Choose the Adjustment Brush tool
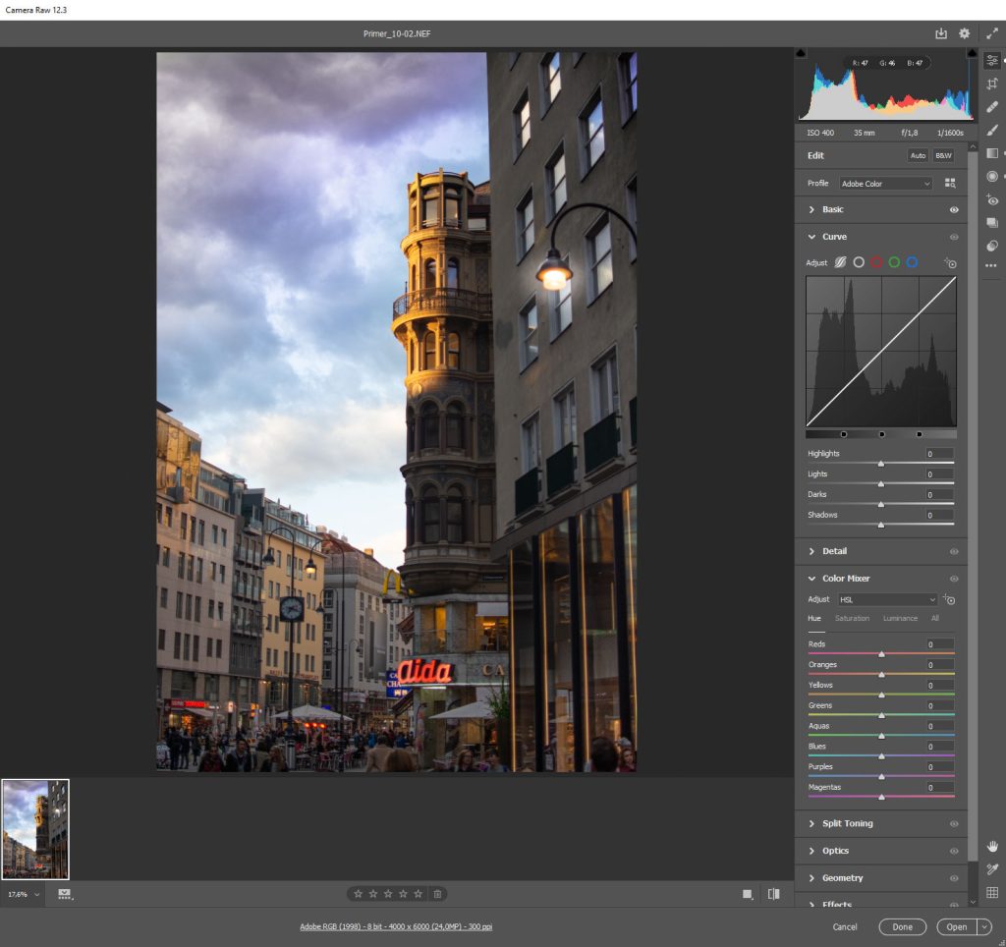The width and height of the screenshot is (1006, 947). 992,130
